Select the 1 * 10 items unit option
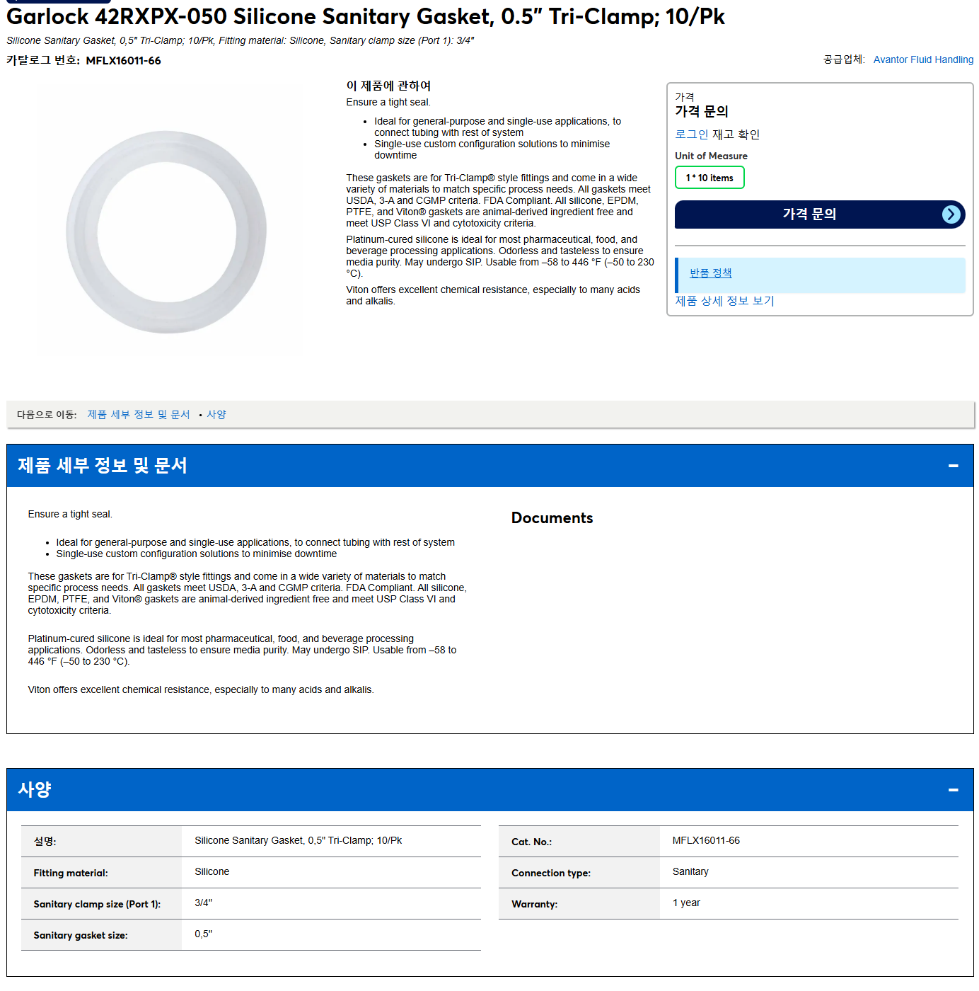This screenshot has height=991, width=979. 709,178
